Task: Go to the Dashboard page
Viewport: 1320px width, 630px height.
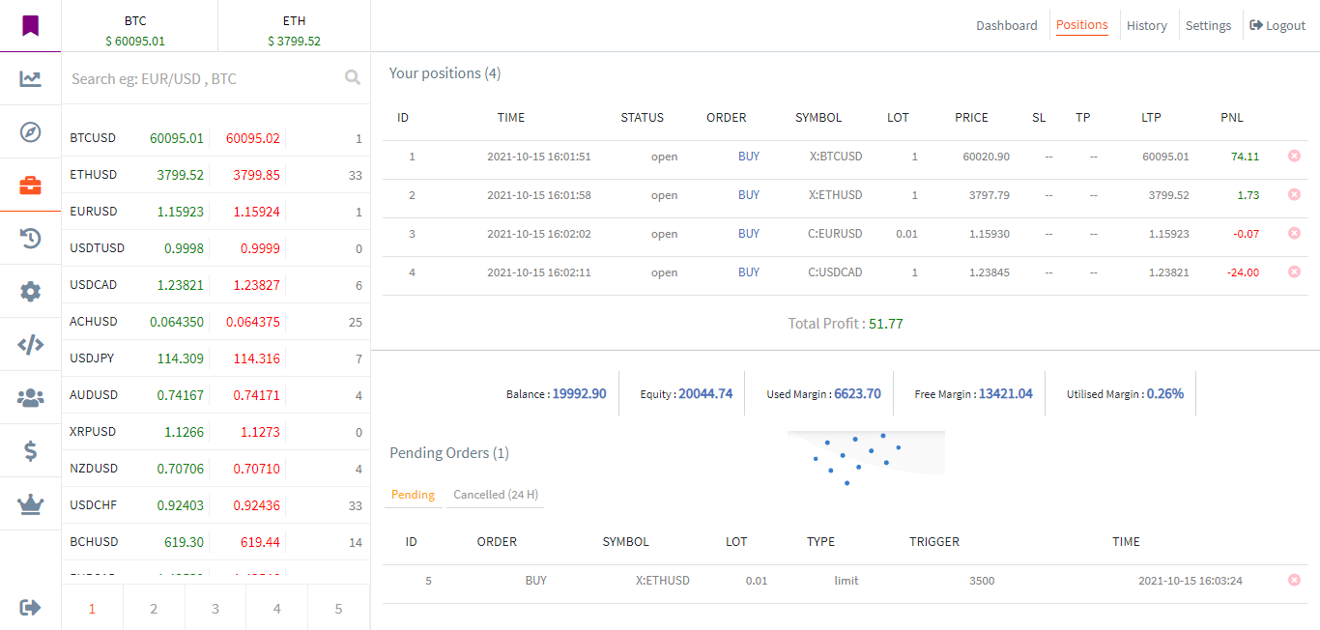Action: tap(1006, 26)
